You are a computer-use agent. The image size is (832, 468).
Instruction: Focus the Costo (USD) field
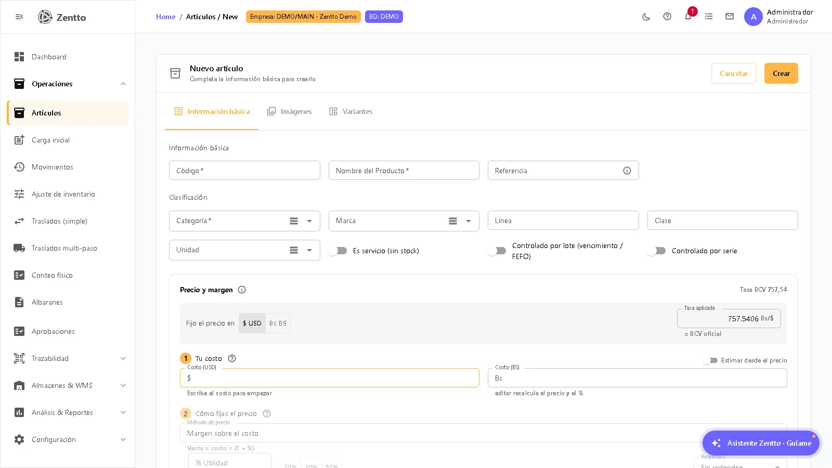click(330, 378)
